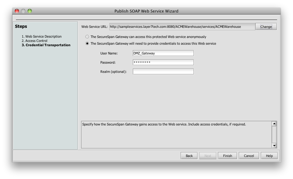Click the Change button beside the URL
293x179 pixels.
pos(266,27)
